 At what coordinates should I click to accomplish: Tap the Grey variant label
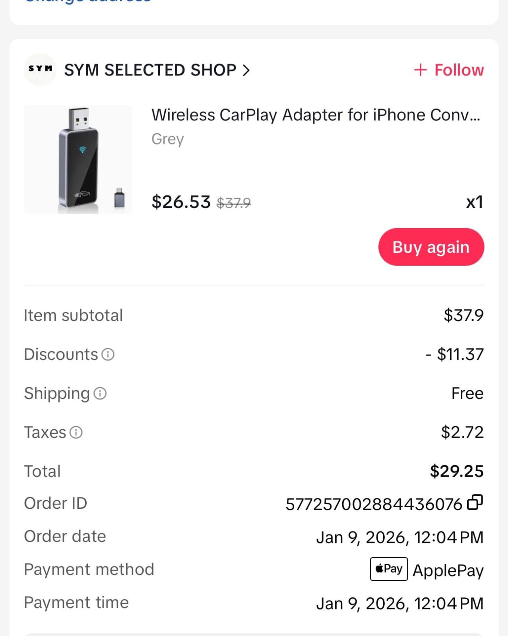coord(167,139)
